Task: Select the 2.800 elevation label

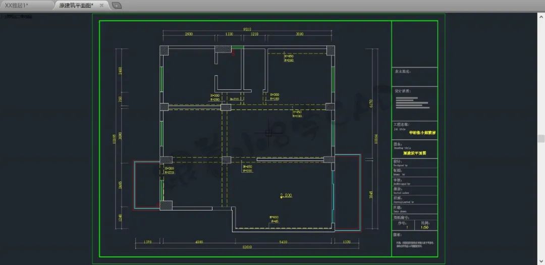Action: click(x=286, y=195)
